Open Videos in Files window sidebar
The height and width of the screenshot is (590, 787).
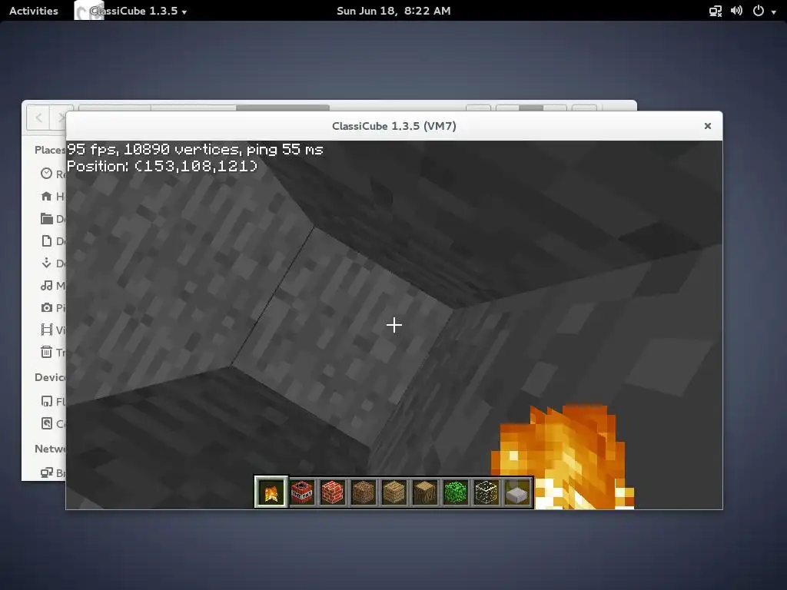tap(52, 330)
